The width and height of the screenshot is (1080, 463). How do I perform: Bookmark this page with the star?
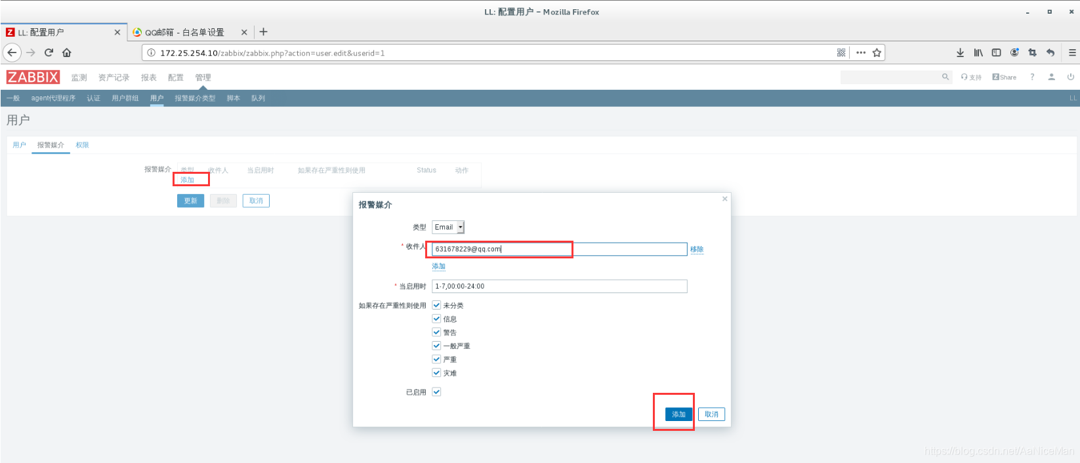tap(877, 52)
